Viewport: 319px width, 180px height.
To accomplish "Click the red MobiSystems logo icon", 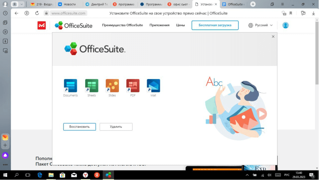I will point(41,25).
